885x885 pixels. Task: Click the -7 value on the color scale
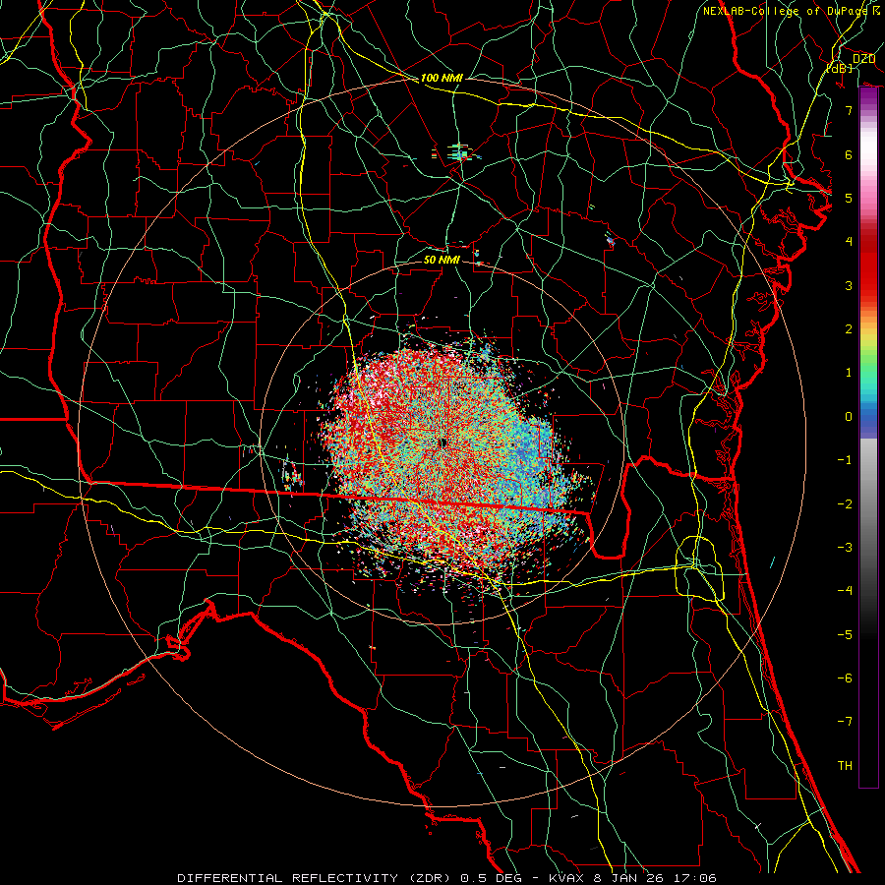point(845,722)
